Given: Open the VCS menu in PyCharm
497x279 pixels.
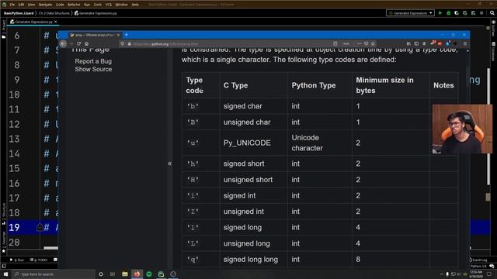Looking at the screenshot, I should [109, 5].
